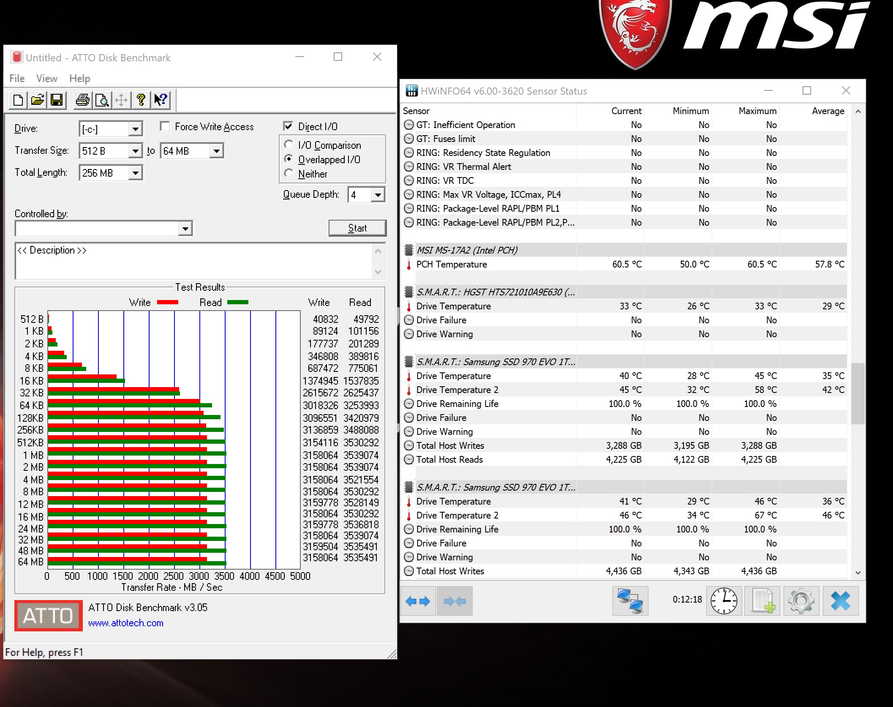The image size is (893, 707).
Task: Open HWiNFO settings gear icon
Action: [801, 601]
